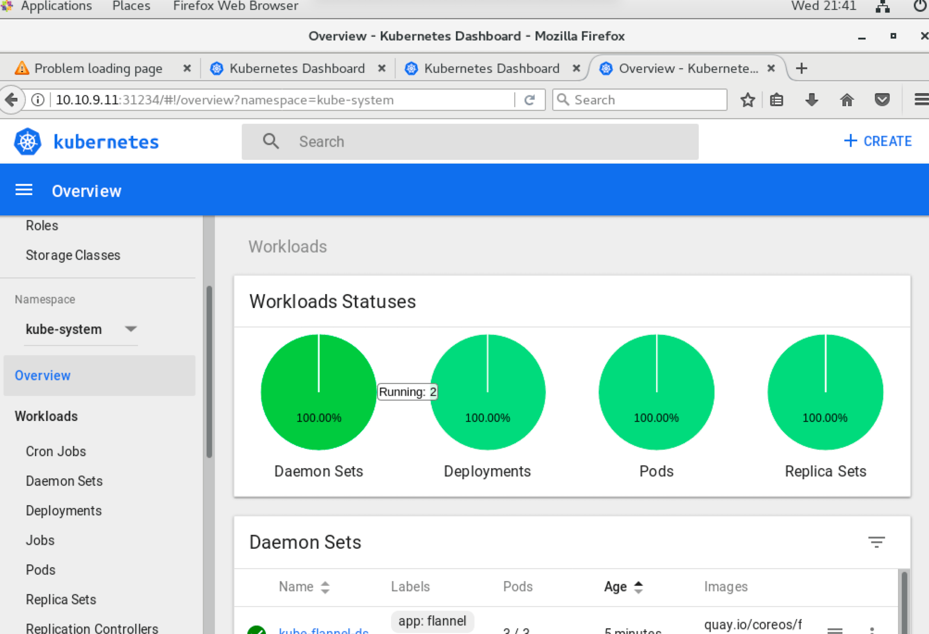Open Firefox hamburger menu
Image resolution: width=929 pixels, height=634 pixels.
pyautogui.click(x=921, y=100)
